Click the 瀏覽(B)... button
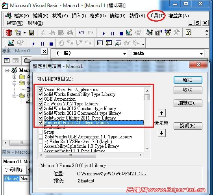 188,103
